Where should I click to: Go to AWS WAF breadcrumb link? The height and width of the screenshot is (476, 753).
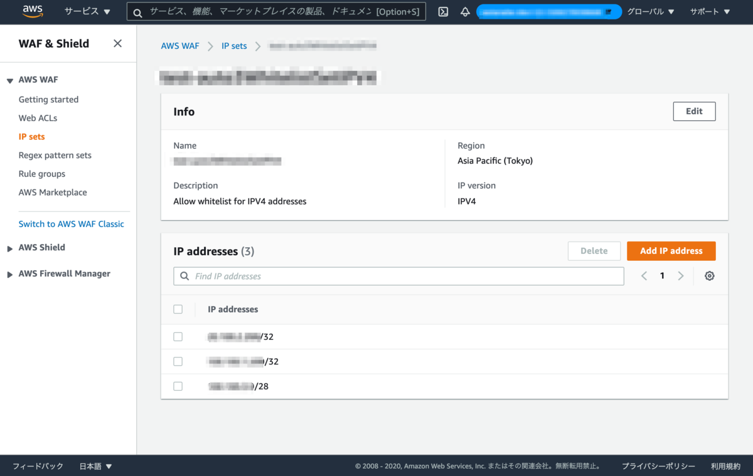click(180, 46)
